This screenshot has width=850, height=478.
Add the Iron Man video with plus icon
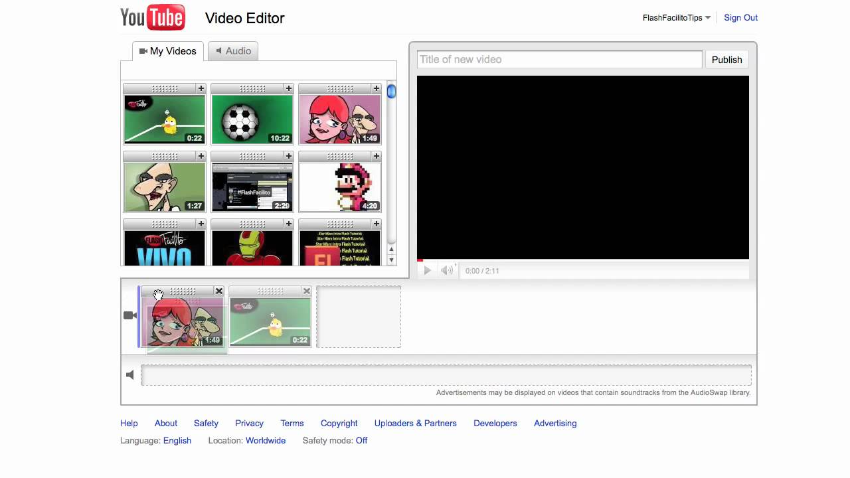[288, 224]
